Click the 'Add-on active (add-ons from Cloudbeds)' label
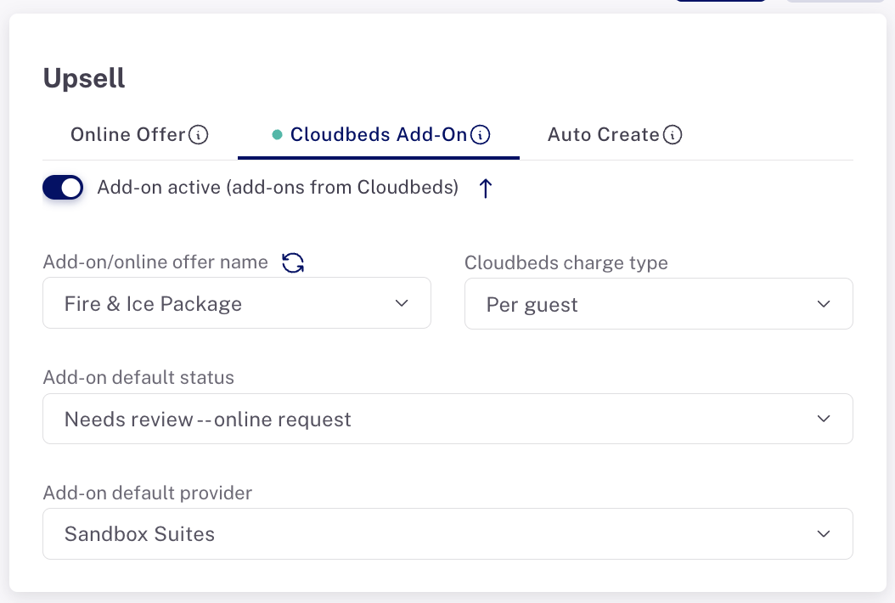Screen dimensions: 895x603 coord(278,188)
